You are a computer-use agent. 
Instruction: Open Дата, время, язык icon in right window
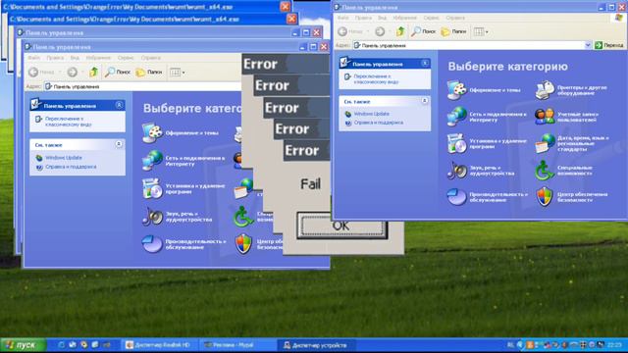(545, 143)
